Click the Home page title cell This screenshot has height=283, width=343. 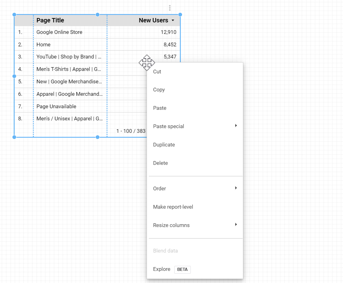[43, 45]
